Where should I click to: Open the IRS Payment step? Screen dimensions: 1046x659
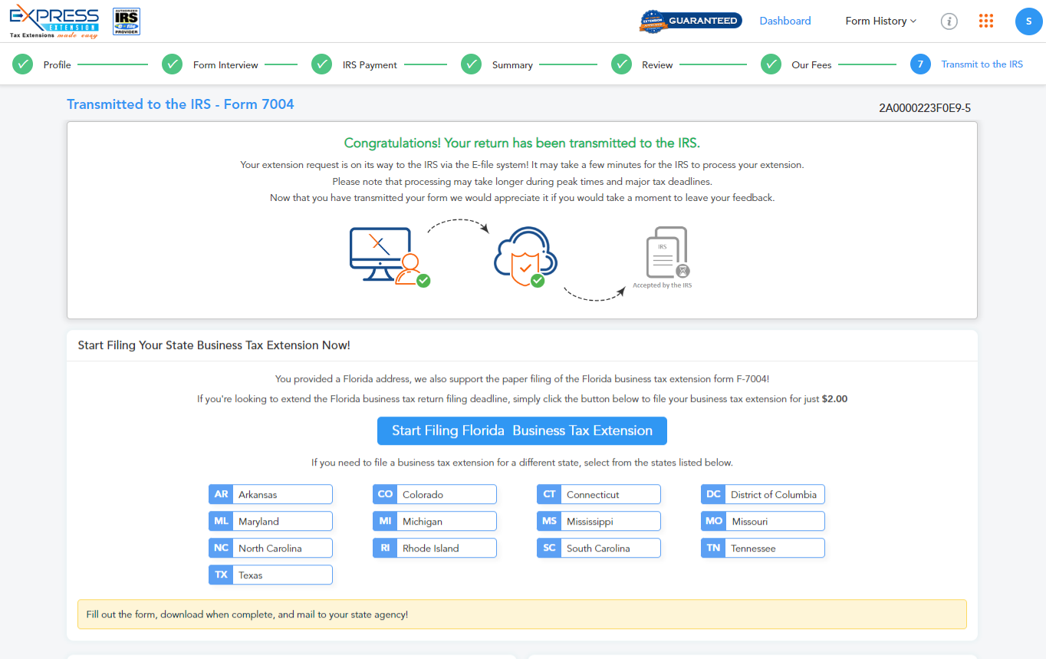click(x=370, y=65)
